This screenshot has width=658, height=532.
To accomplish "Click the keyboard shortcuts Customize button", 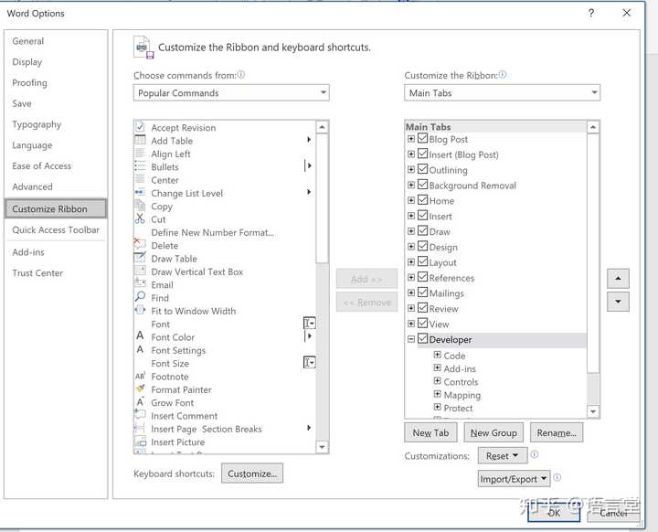I will pos(252,473).
